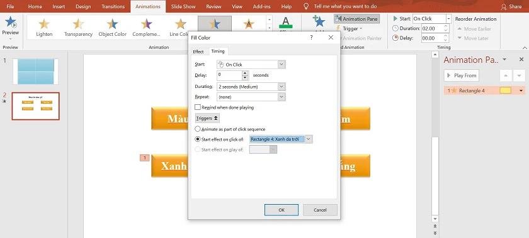
Task: Click the yellow timing bar of Rectangle 4
Action: (x=505, y=90)
